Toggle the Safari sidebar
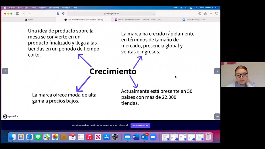Screen dimensions: 265x149 point(18,13)
